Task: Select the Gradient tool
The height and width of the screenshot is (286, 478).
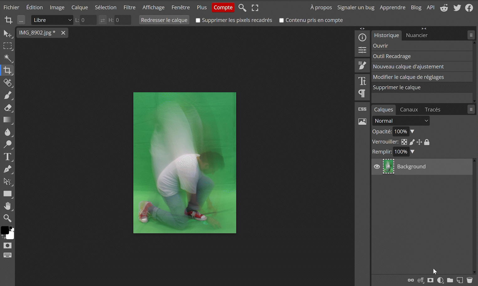Action: (8, 120)
